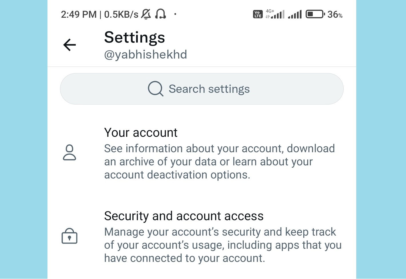
Task: Tap the Settings page title
Action: (134, 37)
